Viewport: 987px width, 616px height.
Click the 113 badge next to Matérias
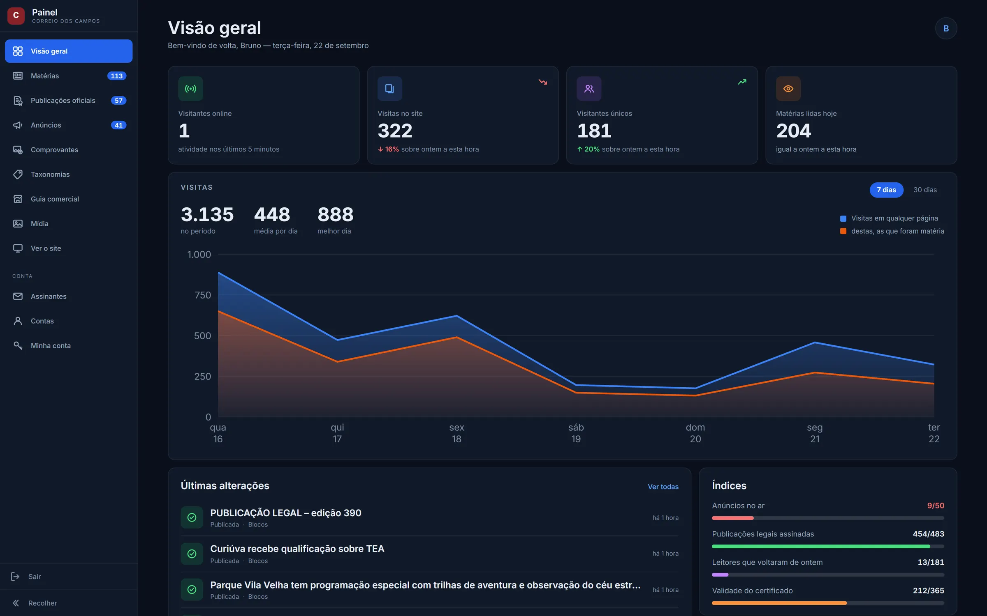tap(117, 76)
